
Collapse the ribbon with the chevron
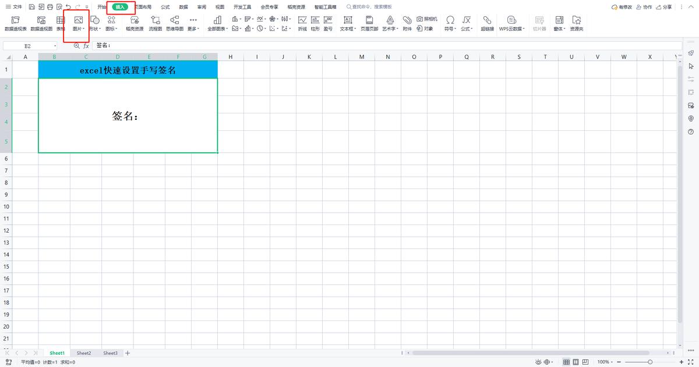click(x=691, y=7)
